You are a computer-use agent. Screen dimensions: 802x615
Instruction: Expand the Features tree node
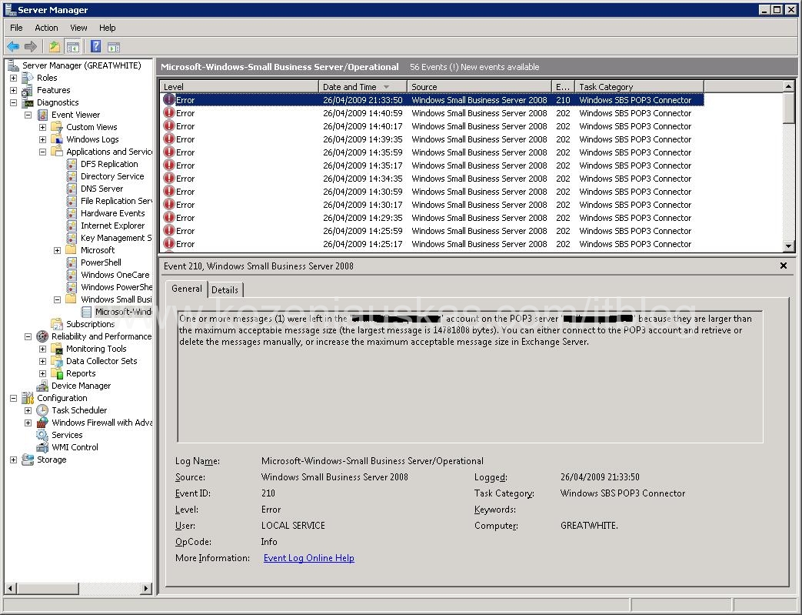tap(14, 90)
